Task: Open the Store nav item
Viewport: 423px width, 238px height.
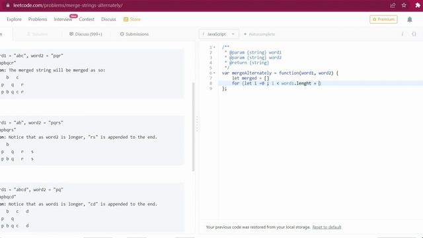Action: [132, 19]
